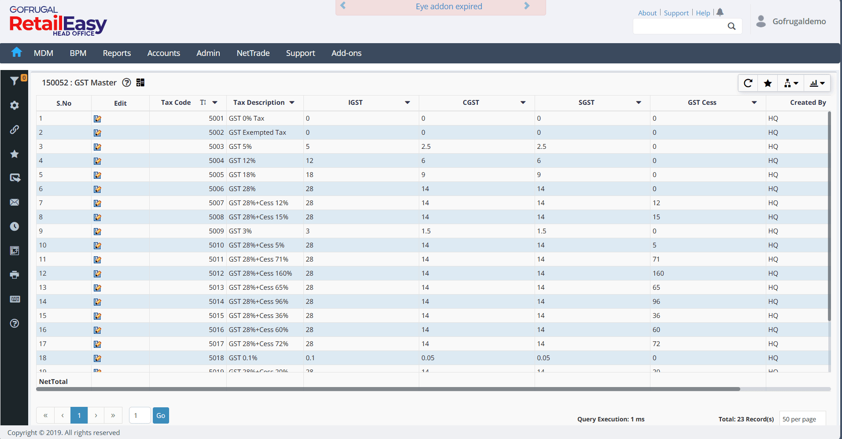Viewport: 842px width, 439px height.
Task: Click the Go button in pagination
Action: pyautogui.click(x=161, y=416)
